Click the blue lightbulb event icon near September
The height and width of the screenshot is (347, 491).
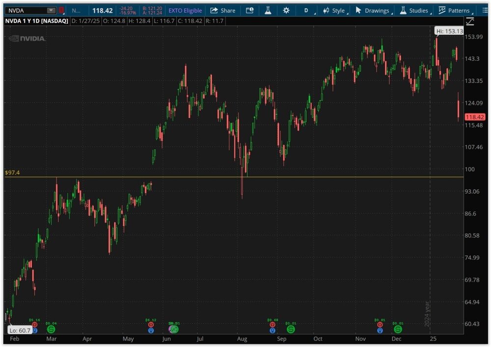click(x=273, y=330)
